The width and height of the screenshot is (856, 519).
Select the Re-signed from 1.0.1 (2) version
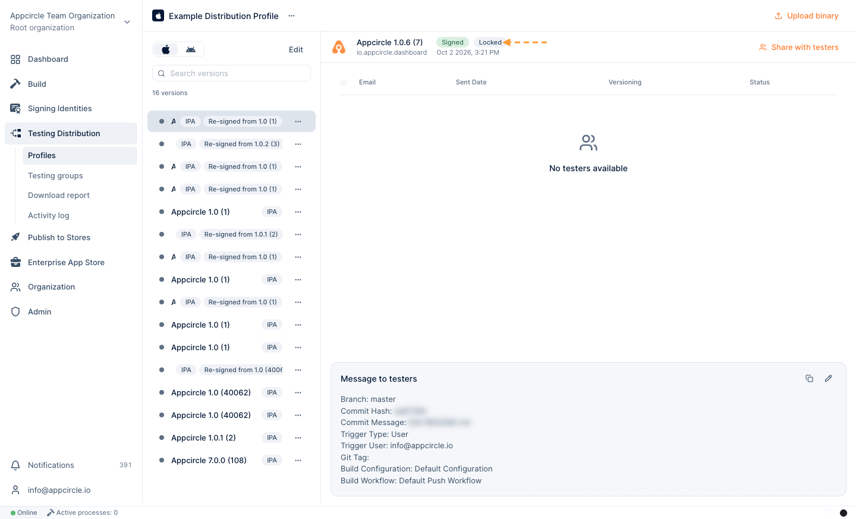click(231, 234)
